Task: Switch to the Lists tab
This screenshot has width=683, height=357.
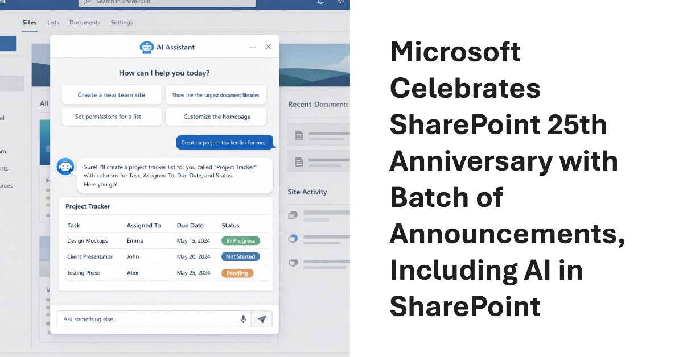Action: [53, 23]
